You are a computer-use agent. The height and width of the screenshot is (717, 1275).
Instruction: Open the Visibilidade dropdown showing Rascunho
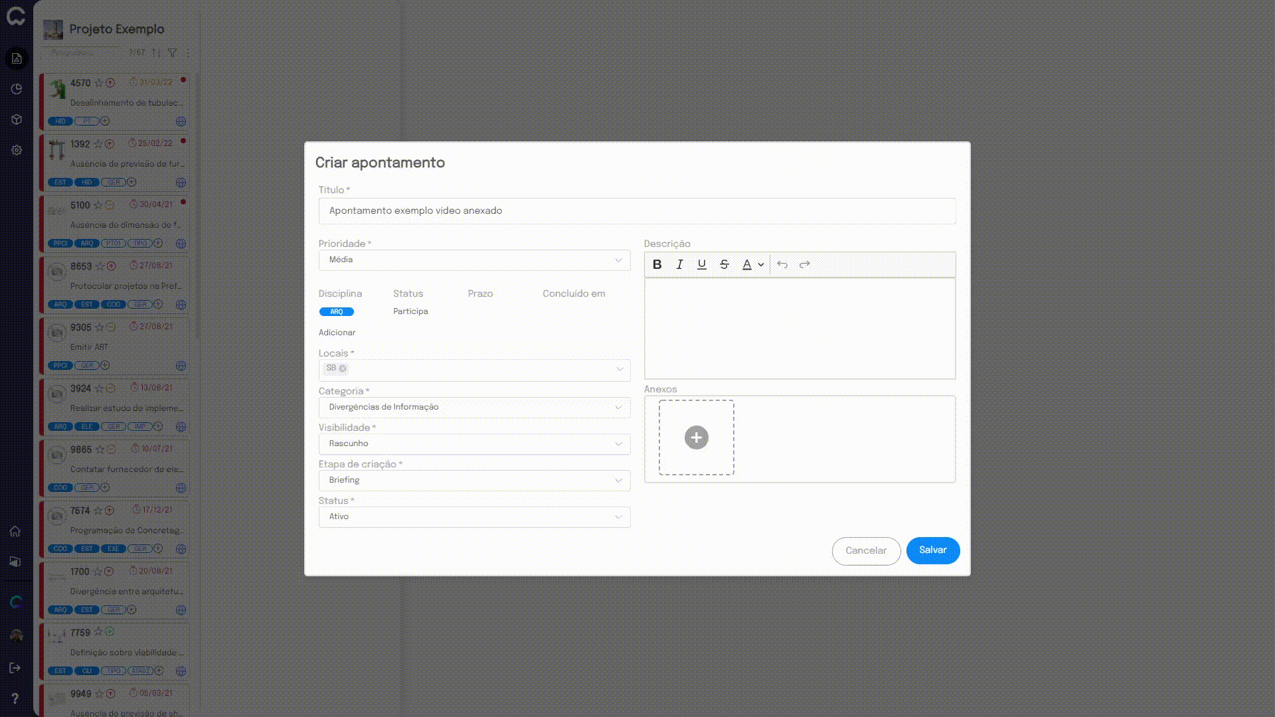474,443
